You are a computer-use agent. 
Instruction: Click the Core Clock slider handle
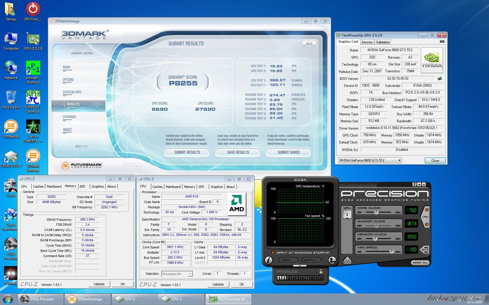376,212
